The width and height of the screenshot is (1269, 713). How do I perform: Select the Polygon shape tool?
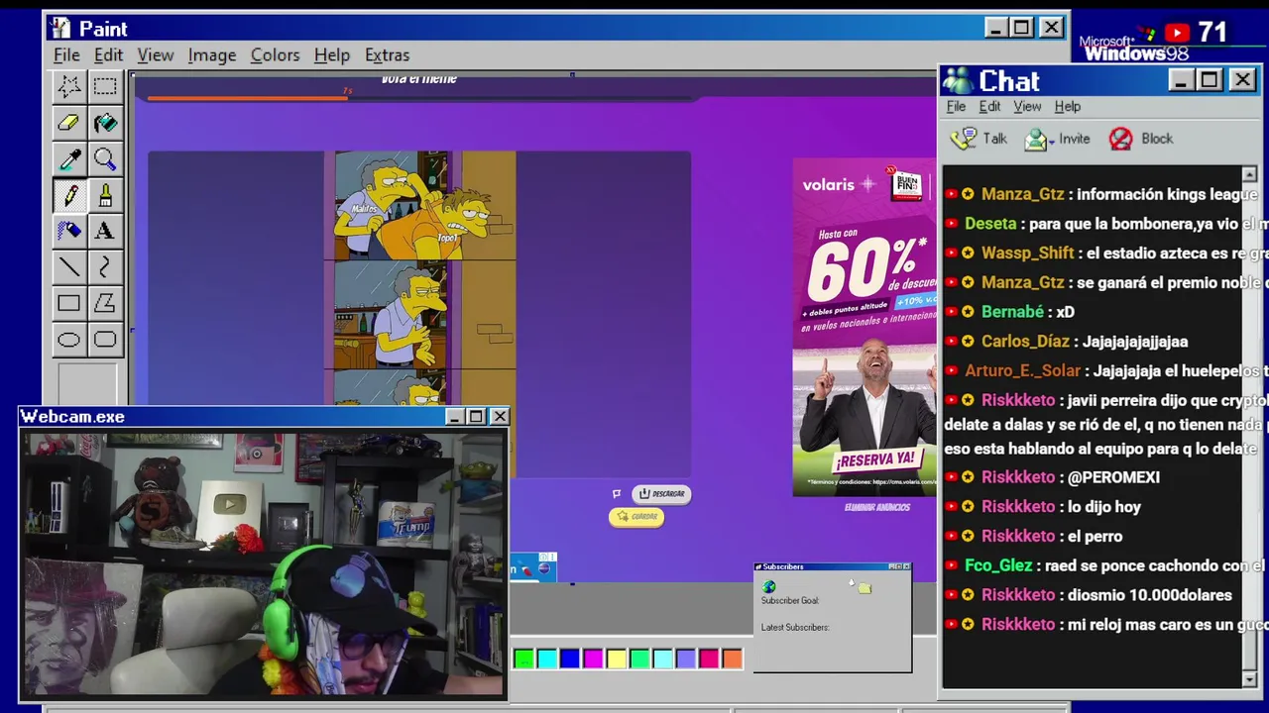click(105, 304)
